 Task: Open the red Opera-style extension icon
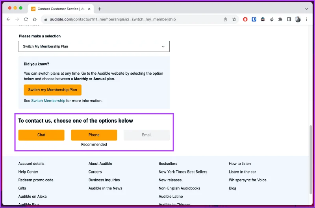[x=245, y=19]
